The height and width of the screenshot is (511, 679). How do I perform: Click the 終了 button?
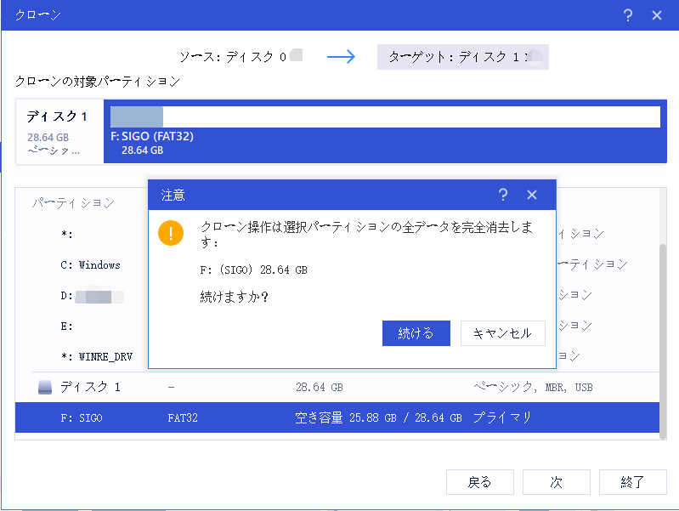tap(632, 482)
